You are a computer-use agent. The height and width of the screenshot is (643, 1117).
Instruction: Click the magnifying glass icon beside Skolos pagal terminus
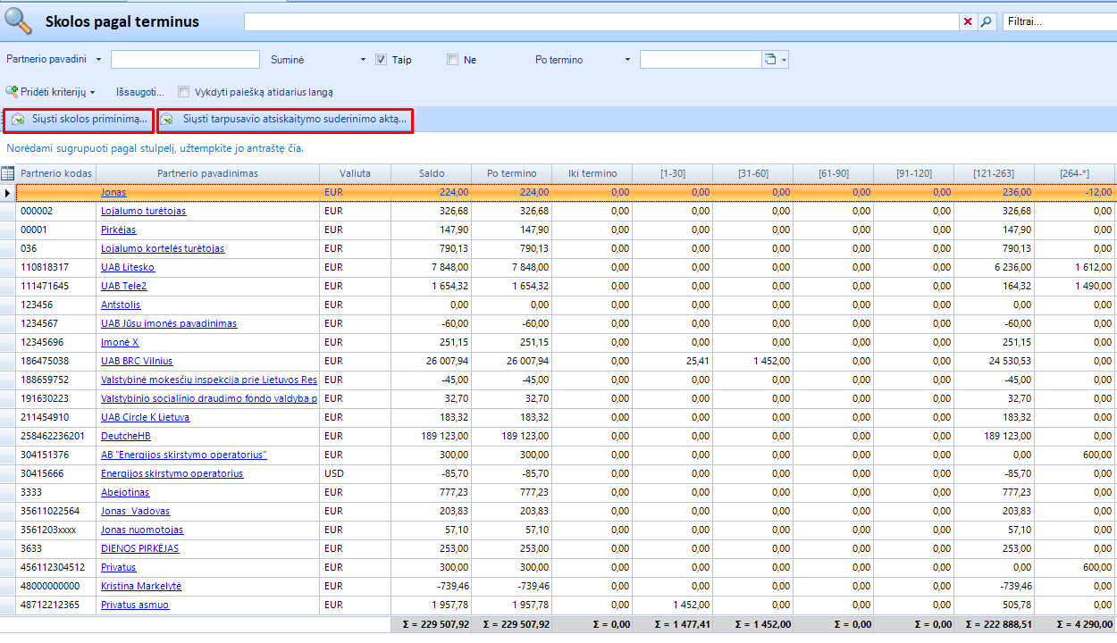point(18,20)
